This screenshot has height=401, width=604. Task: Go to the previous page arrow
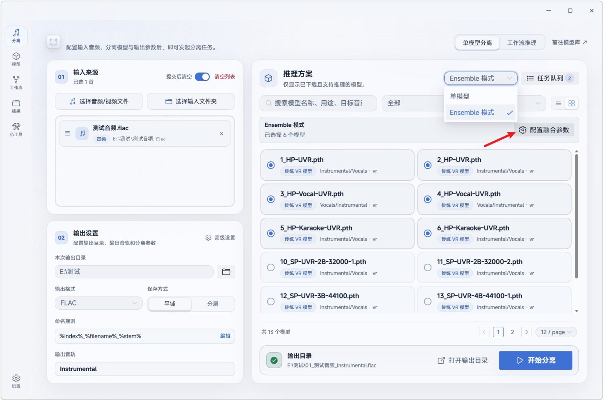pos(484,332)
